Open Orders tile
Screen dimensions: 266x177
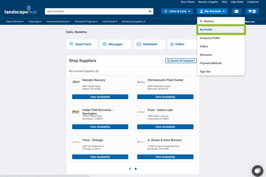[x=182, y=44]
